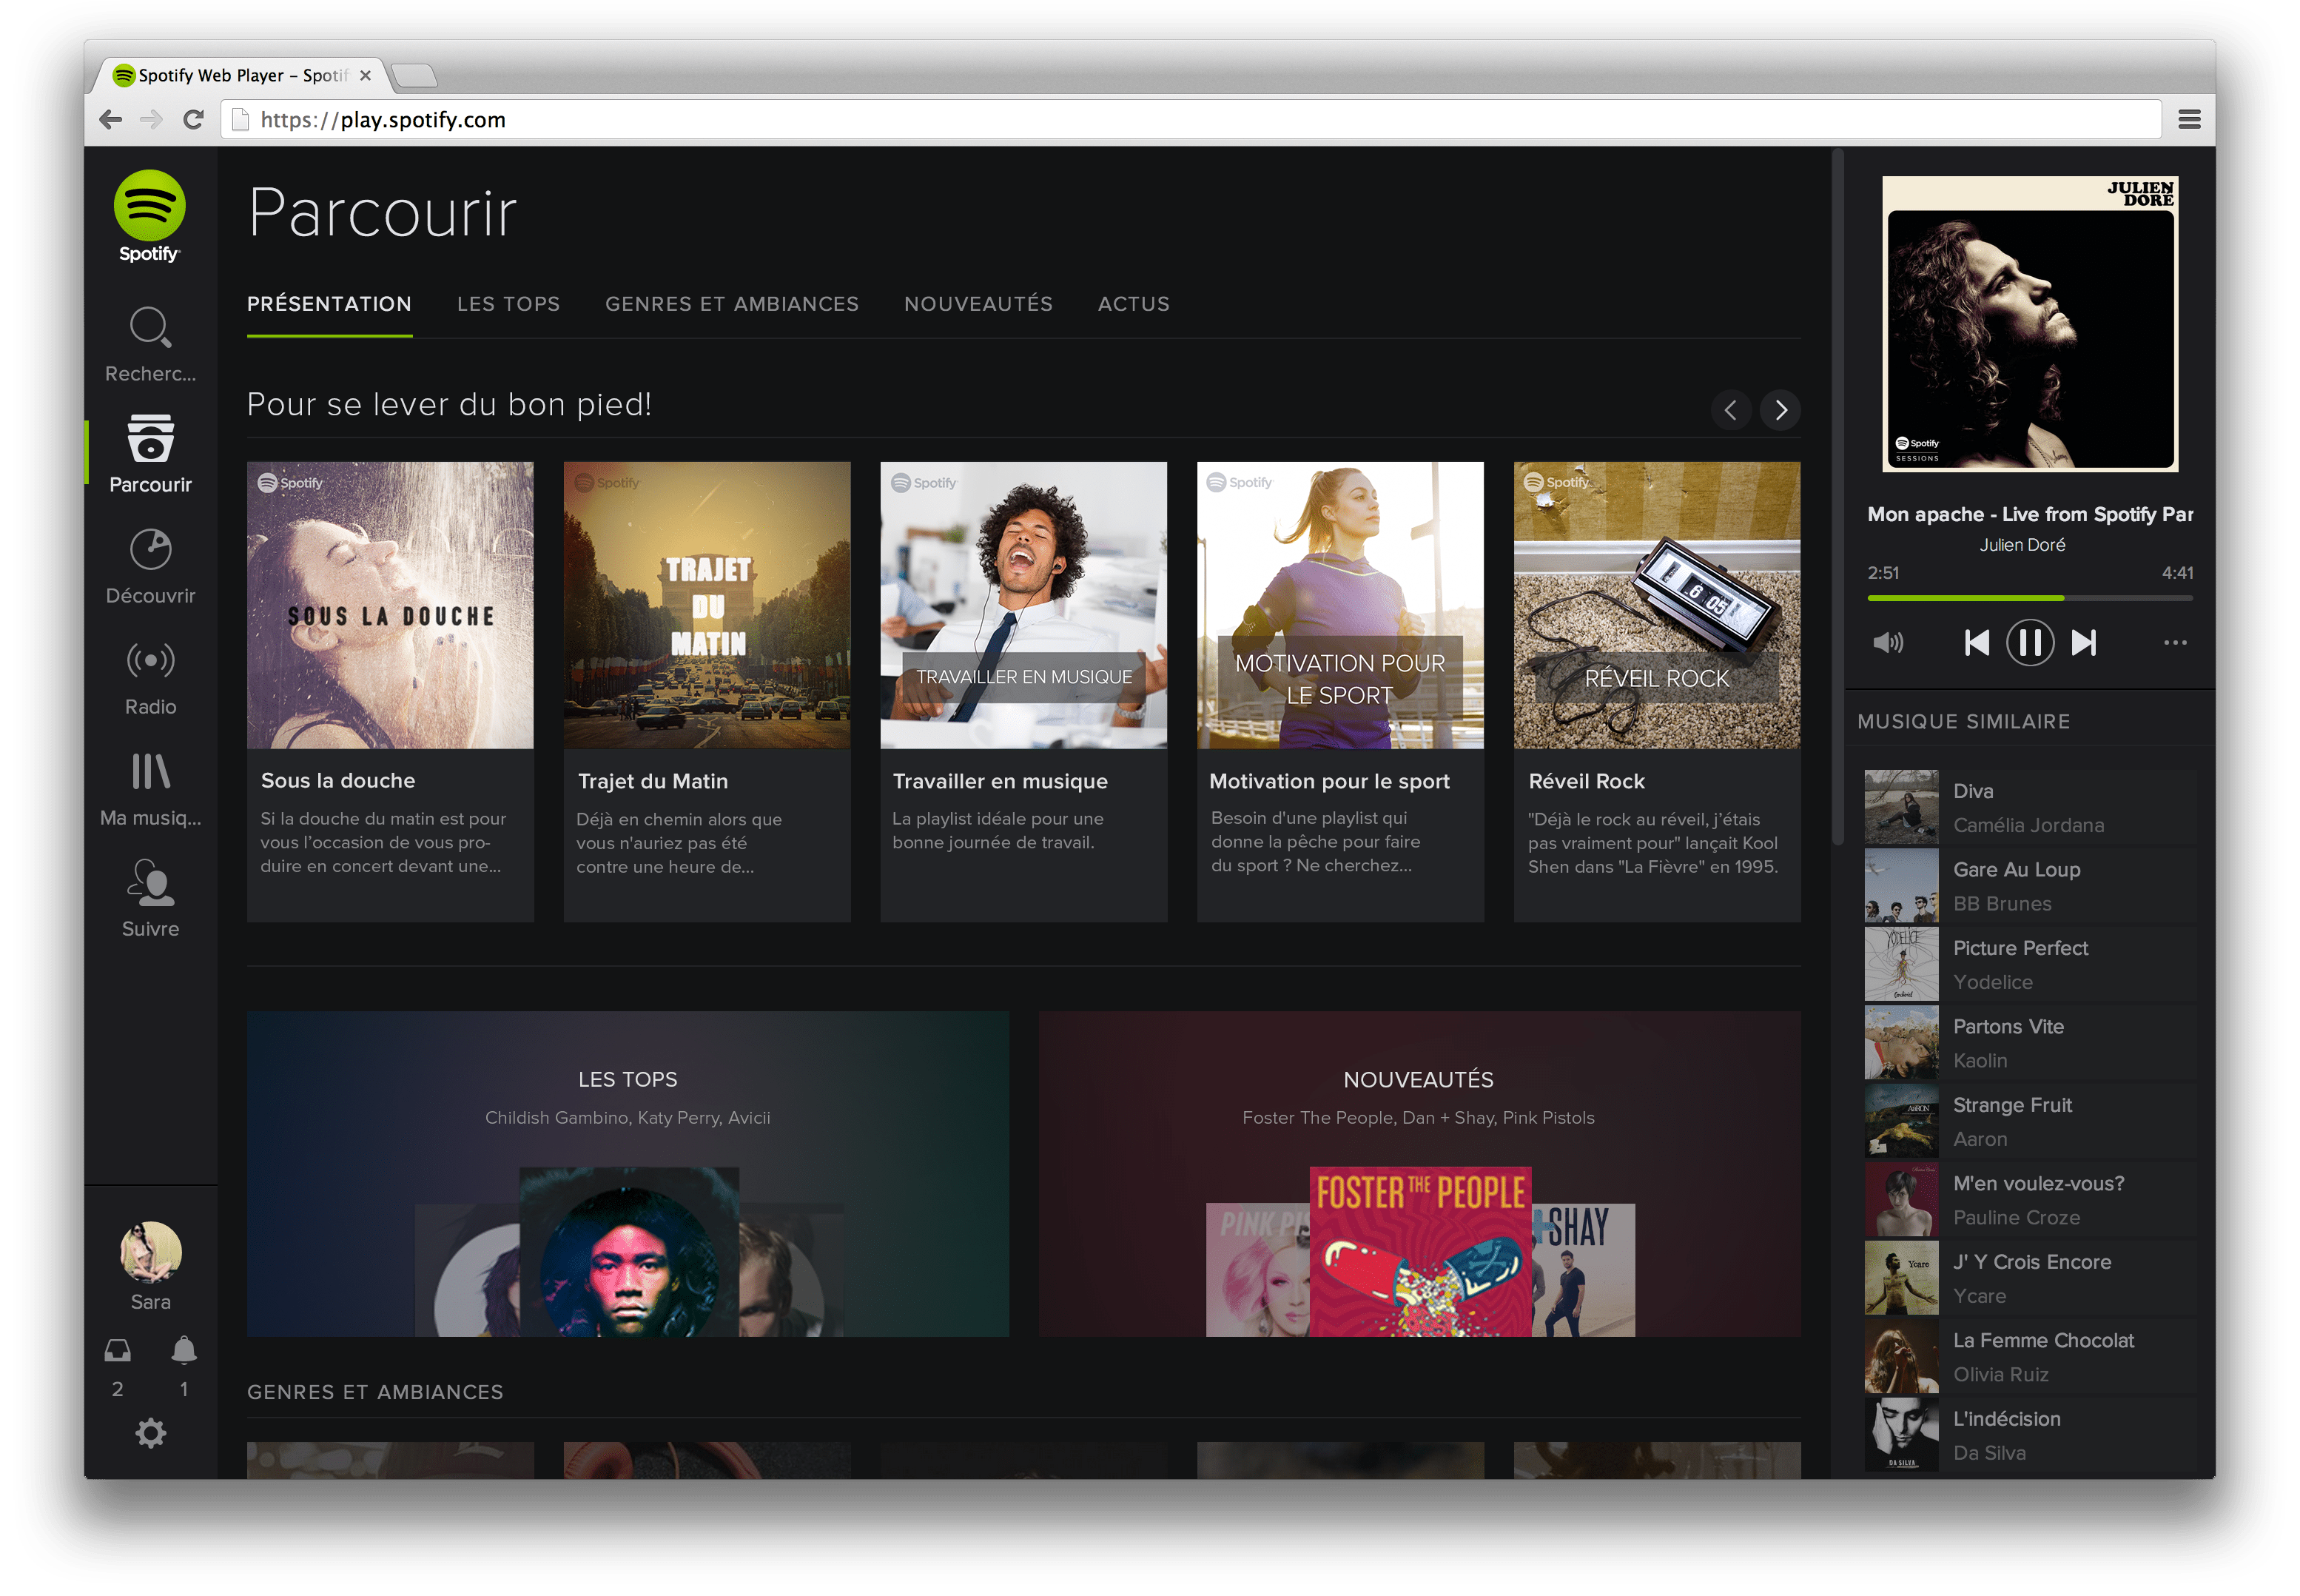Play Diva by Camélia Jordana

point(2029,807)
